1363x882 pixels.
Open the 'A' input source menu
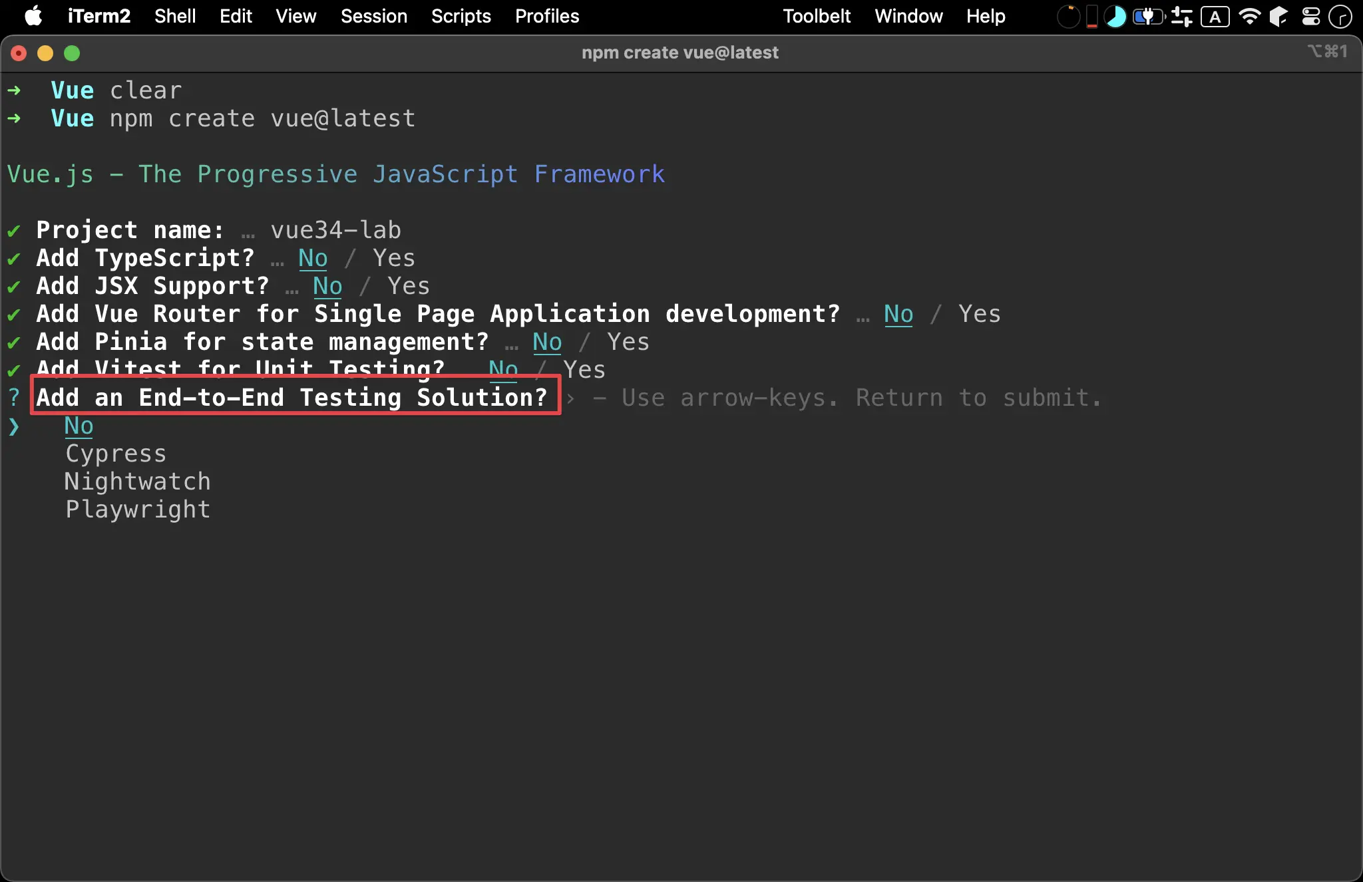[x=1215, y=17]
